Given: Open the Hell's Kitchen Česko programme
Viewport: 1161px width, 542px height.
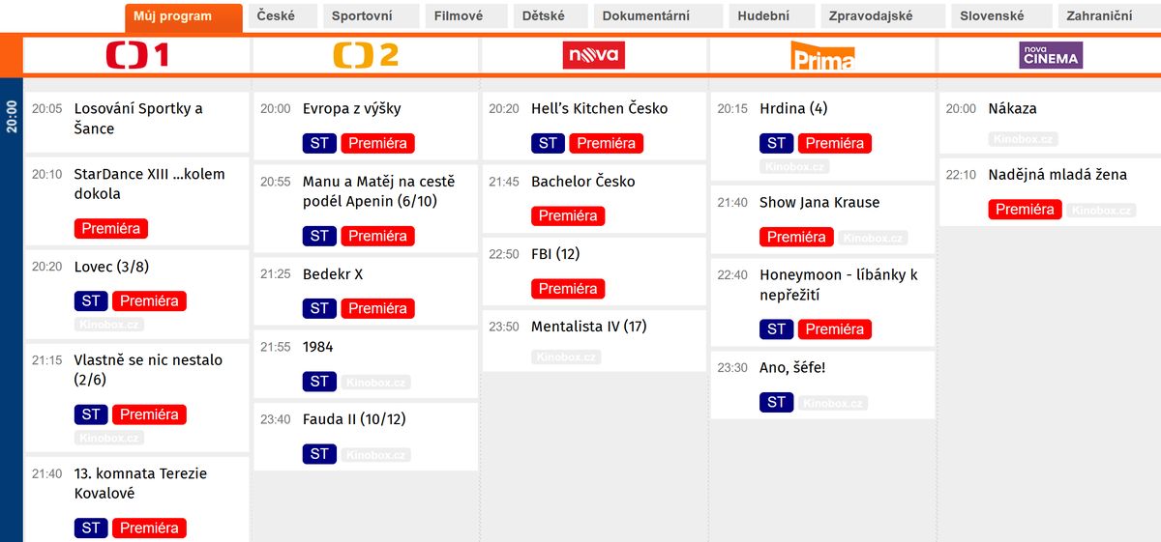Looking at the screenshot, I should pyautogui.click(x=594, y=127).
